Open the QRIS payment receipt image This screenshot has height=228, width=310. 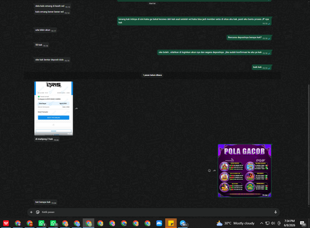tap(53, 108)
